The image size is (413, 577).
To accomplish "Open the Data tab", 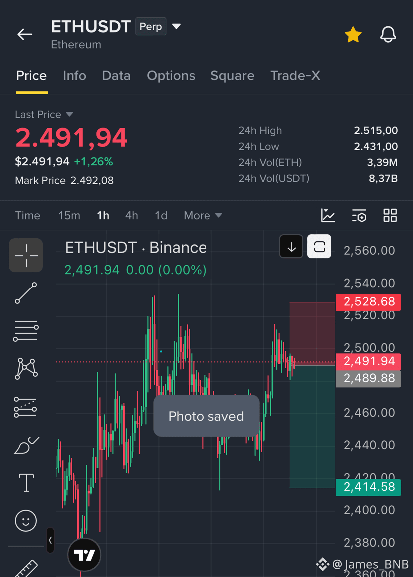I will (116, 76).
